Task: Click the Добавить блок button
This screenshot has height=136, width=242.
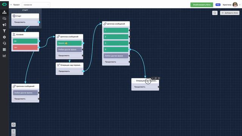Action: tap(230, 13)
